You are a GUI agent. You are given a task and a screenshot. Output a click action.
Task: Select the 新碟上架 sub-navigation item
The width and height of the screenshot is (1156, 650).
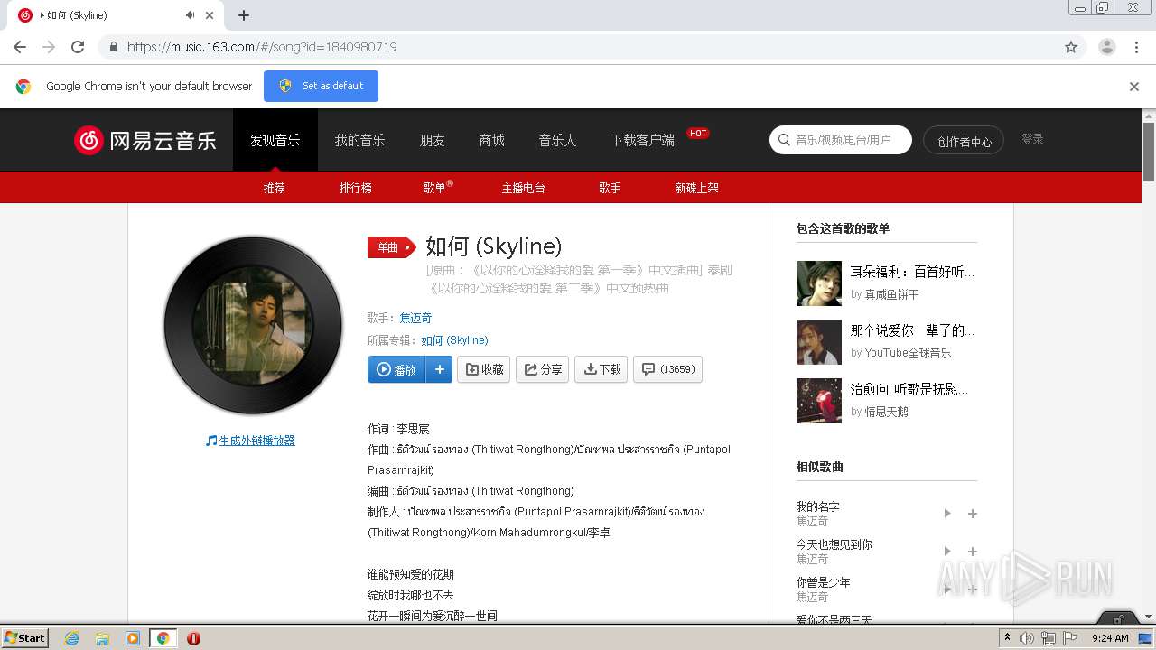[697, 188]
